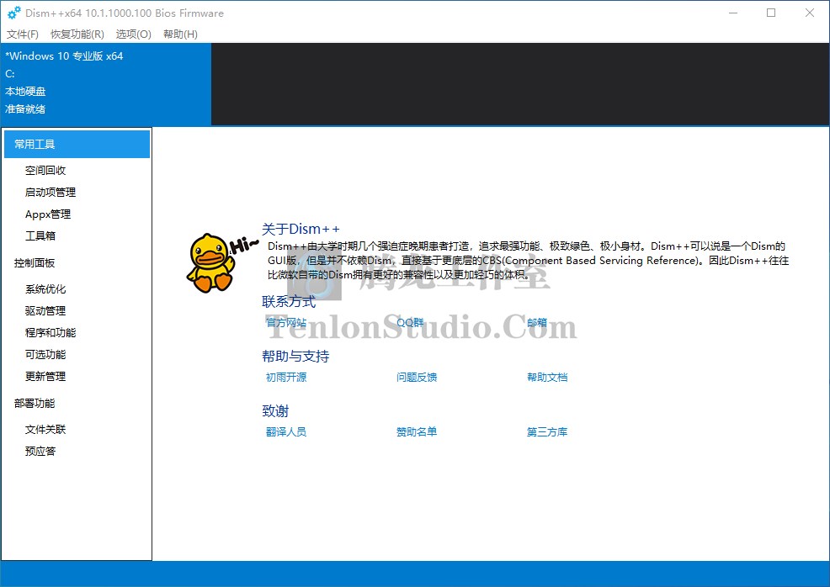This screenshot has width=830, height=587.
Task: Close the Dism++ window
Action: tap(809, 13)
